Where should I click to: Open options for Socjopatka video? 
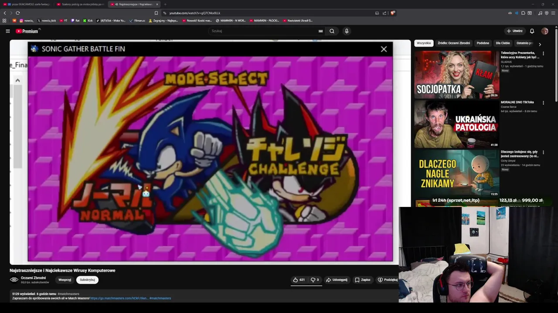(x=543, y=53)
